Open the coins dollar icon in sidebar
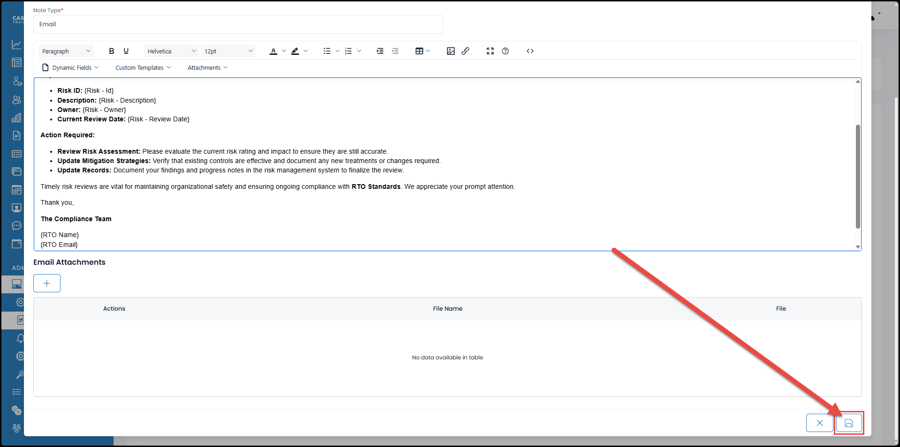 point(16,410)
